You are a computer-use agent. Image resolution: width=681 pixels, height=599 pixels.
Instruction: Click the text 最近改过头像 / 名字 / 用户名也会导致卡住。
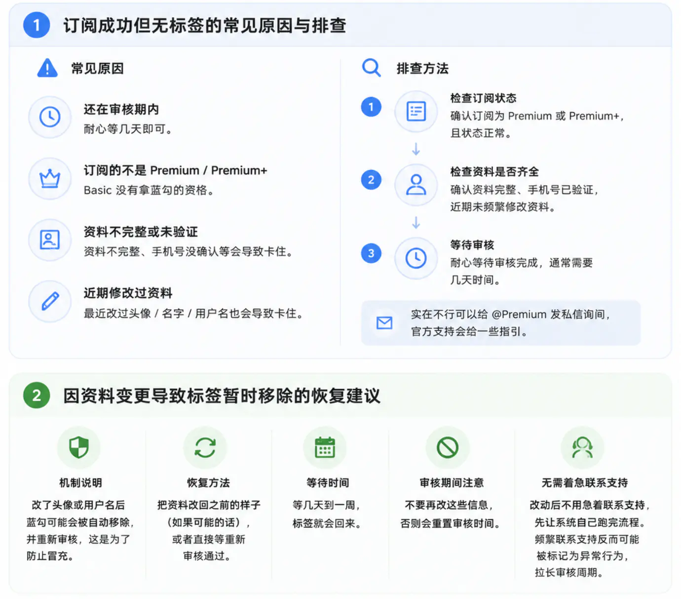(194, 313)
